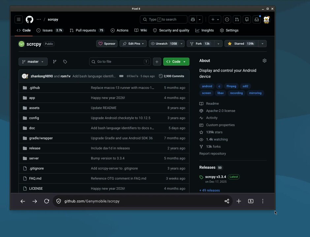Switch to the Code tab
Image resolution: width=310 pixels, height=237 pixels.
tap(24, 30)
